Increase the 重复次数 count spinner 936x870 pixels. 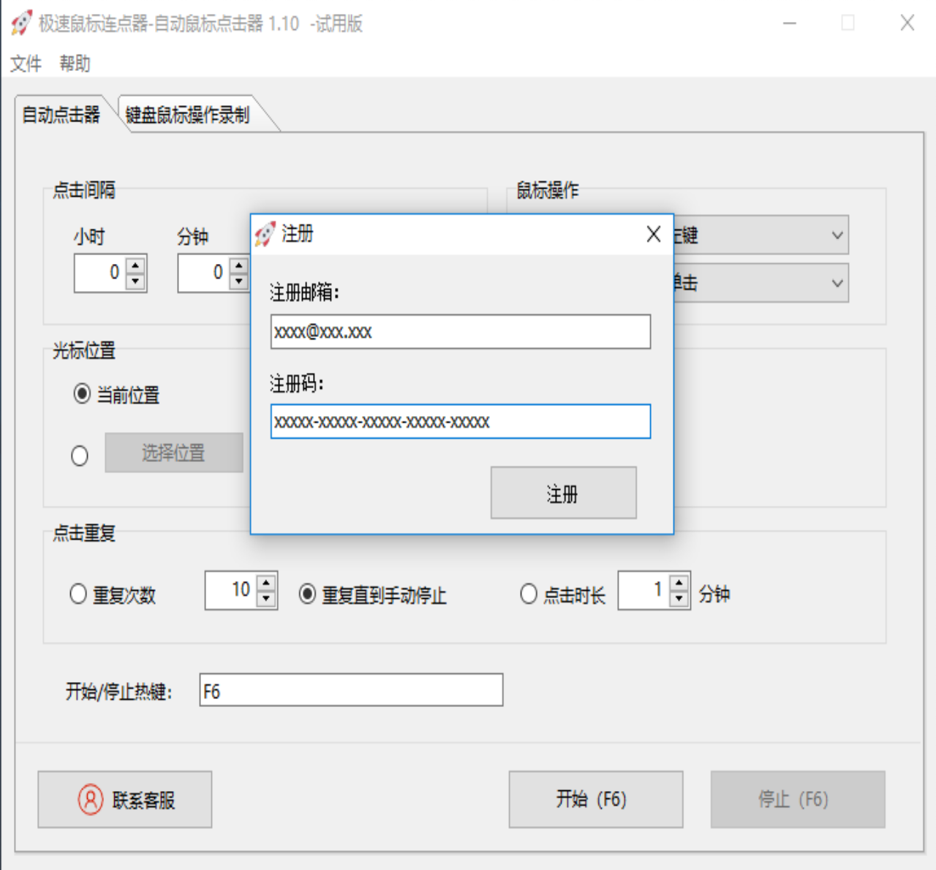click(x=266, y=583)
